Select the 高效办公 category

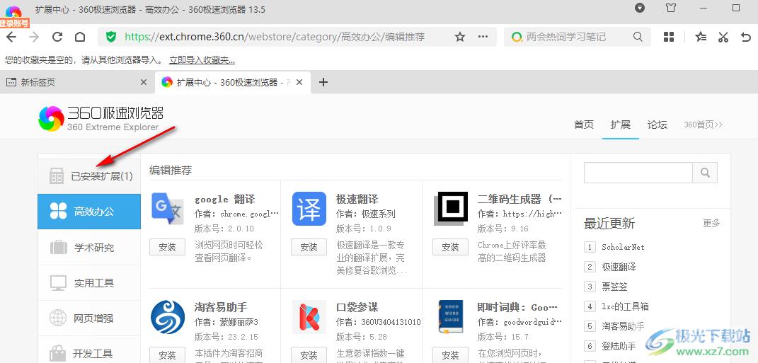pyautogui.click(x=89, y=212)
